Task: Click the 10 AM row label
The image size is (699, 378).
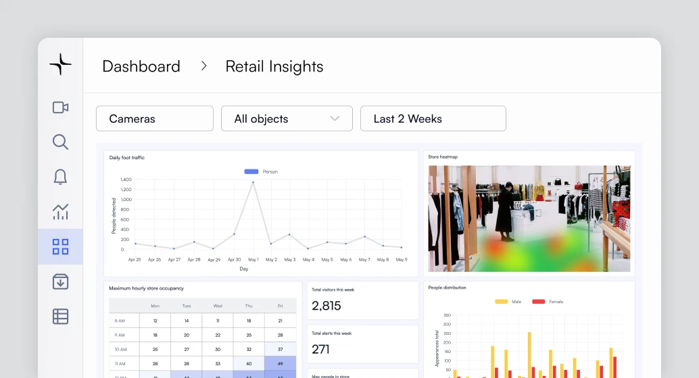Action: click(x=121, y=350)
